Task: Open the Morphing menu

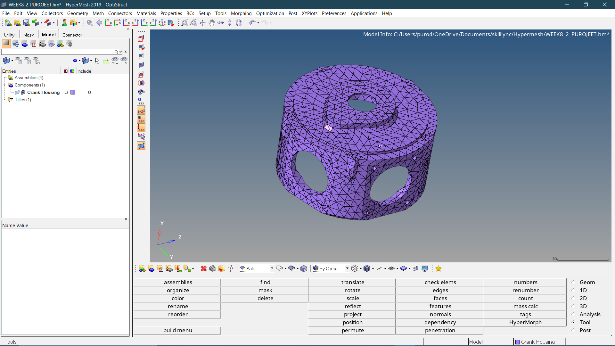Action: (x=241, y=13)
